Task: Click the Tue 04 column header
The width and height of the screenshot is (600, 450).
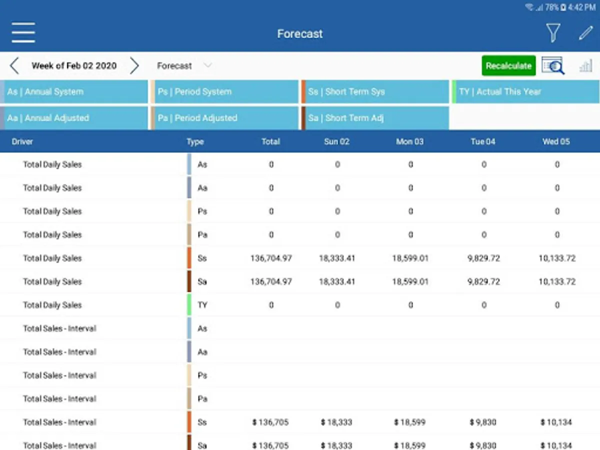Action: 483,141
